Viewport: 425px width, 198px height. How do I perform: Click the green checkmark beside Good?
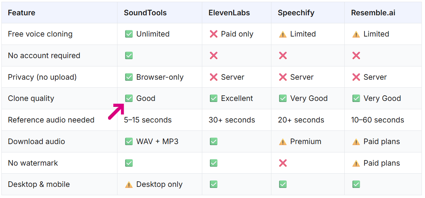(129, 98)
